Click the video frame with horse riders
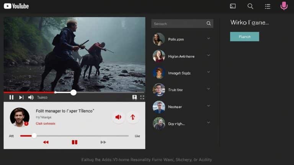294x165 pixels. point(74,54)
